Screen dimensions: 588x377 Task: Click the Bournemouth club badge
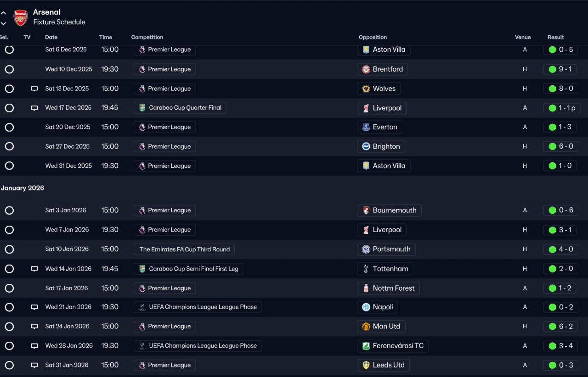(x=366, y=211)
